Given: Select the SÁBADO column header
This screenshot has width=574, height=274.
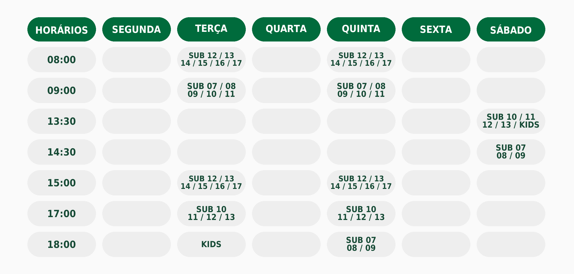Looking at the screenshot, I should [x=511, y=29].
